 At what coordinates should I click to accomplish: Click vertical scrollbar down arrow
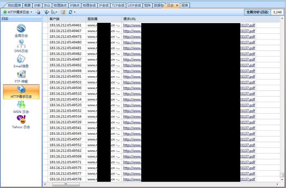tap(282, 180)
